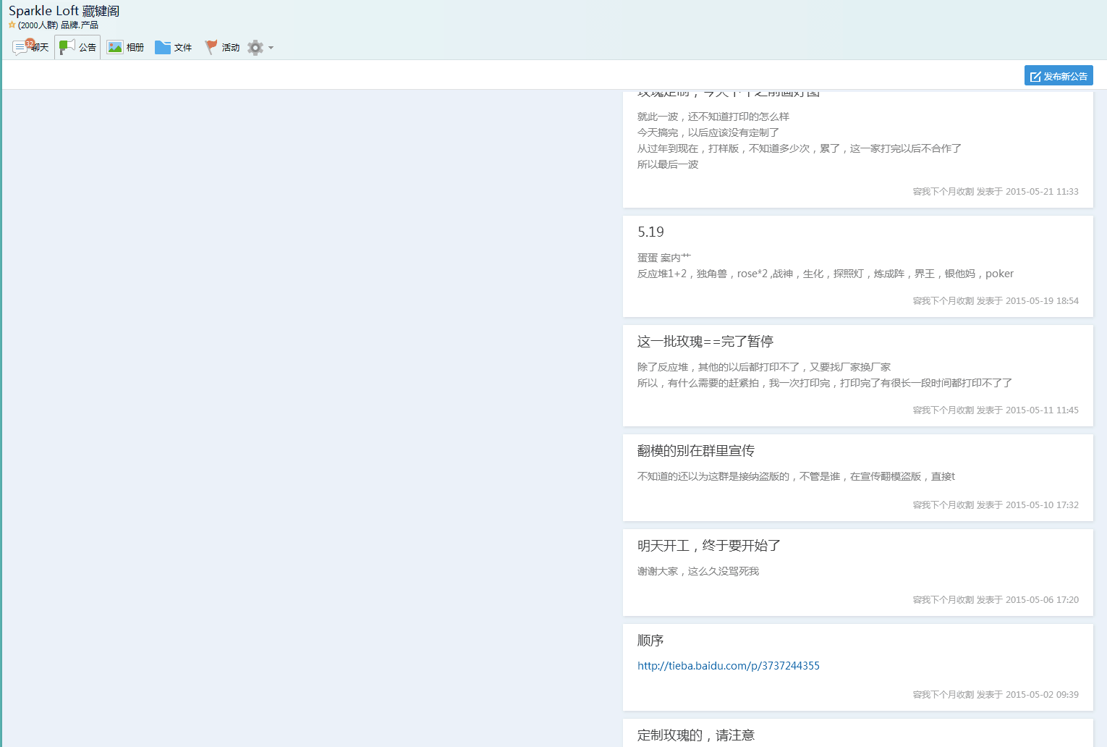Screen dimensions: 1107x747
Task: Open the tieba.baidu.com link in 顺序 post
Action: click(x=728, y=666)
